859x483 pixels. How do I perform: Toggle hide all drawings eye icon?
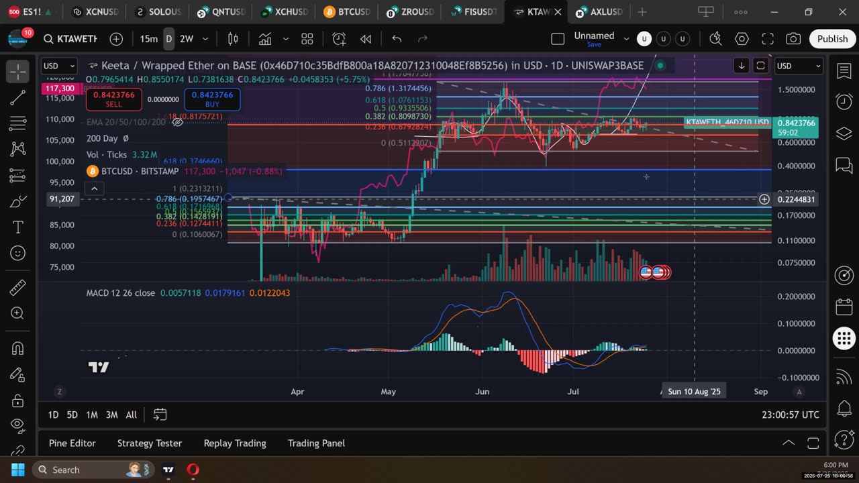[18, 425]
